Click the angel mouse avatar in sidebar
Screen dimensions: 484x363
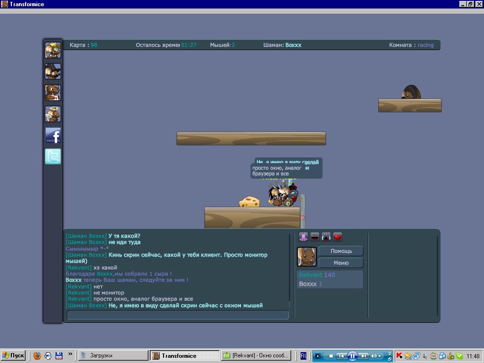click(53, 114)
